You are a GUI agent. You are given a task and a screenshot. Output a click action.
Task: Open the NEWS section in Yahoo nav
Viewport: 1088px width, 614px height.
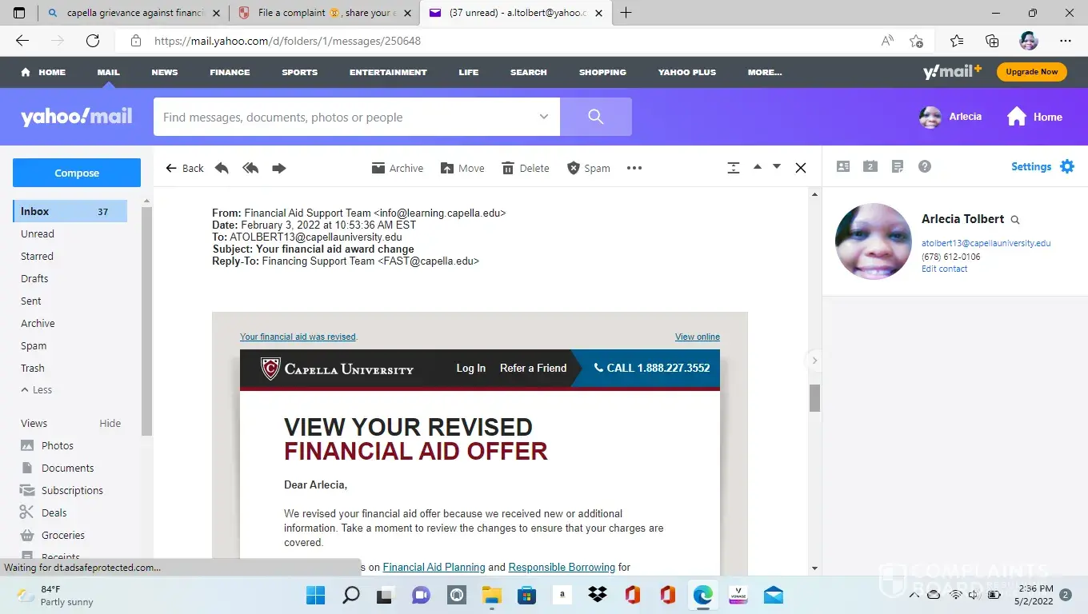[x=165, y=72]
